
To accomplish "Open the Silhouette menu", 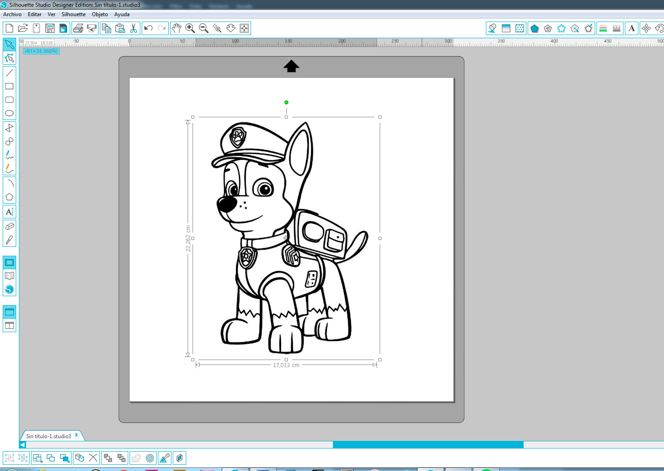I will click(73, 14).
